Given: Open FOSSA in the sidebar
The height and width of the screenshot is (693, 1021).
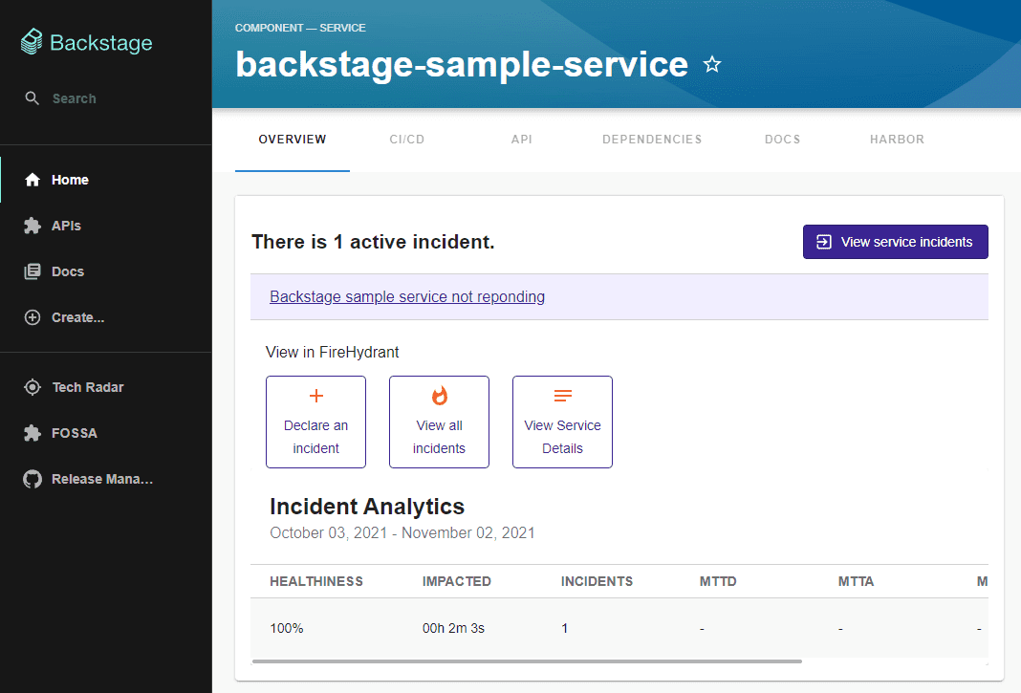Looking at the screenshot, I should pyautogui.click(x=106, y=433).
